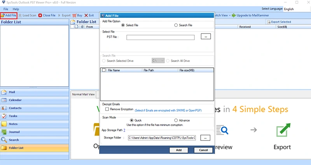
Task: Click the Close File red X icon
Action: [x=40, y=15]
